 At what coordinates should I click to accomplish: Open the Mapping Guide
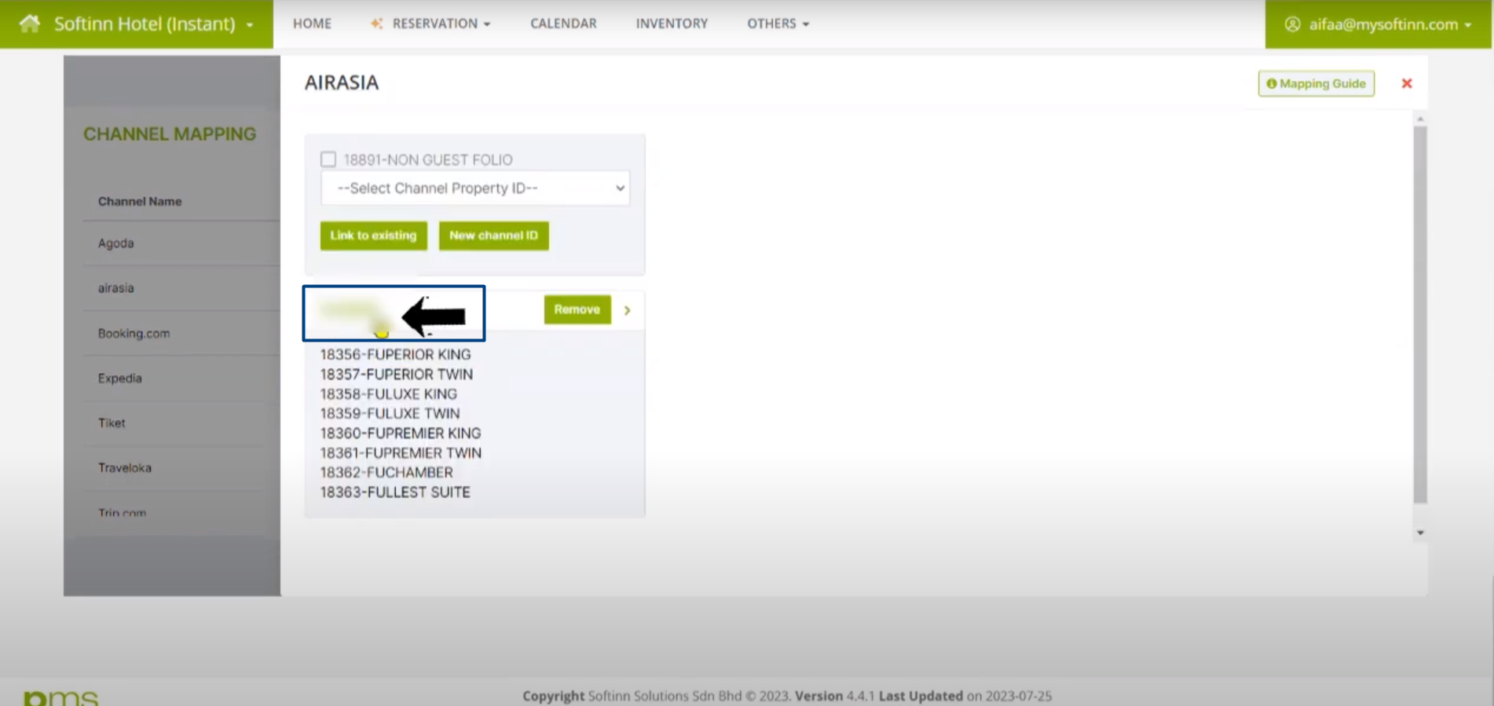pyautogui.click(x=1316, y=83)
